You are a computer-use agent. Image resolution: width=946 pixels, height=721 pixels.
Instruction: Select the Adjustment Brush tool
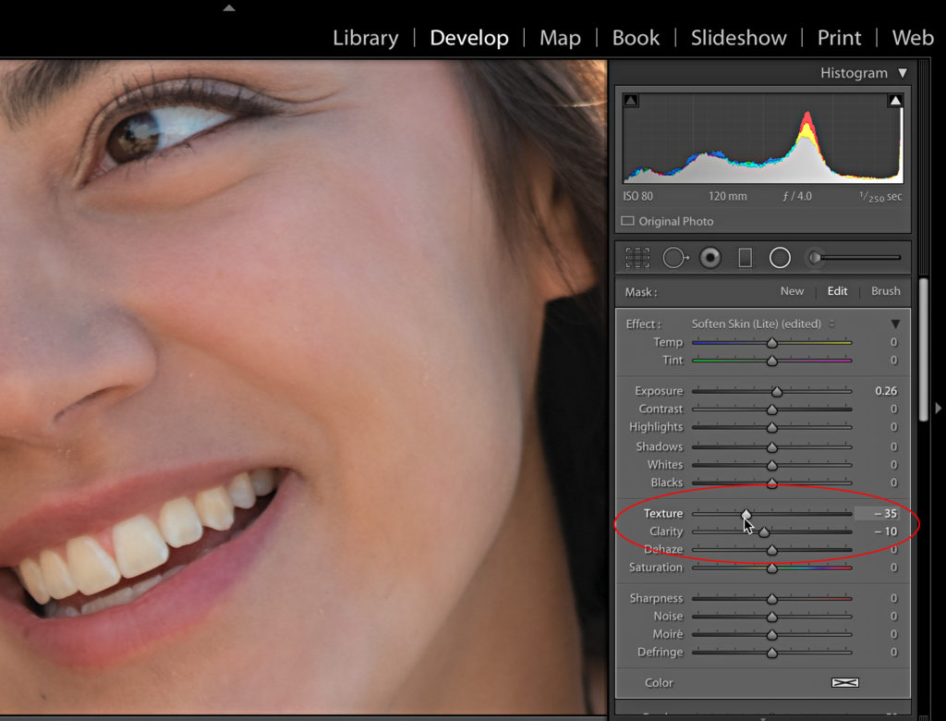point(854,258)
